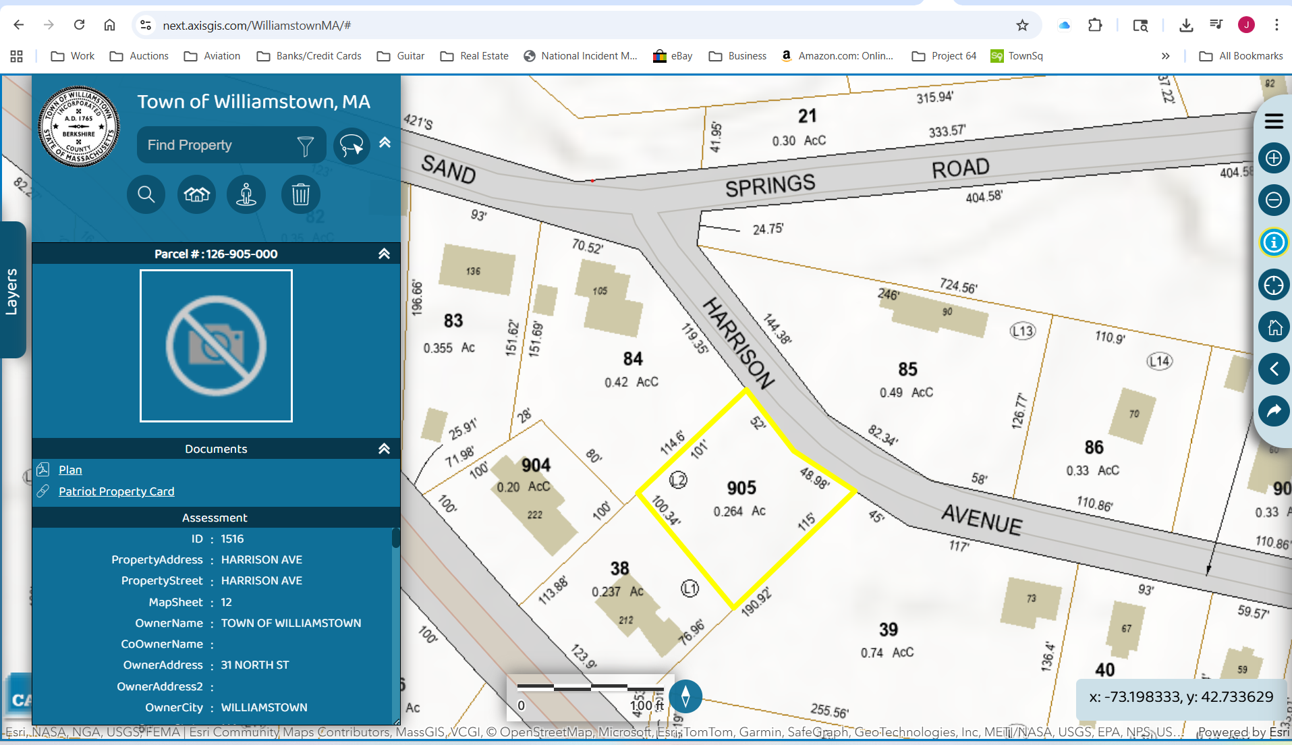This screenshot has width=1292, height=745.
Task: Open the hamburger menu on map
Action: tap(1273, 121)
